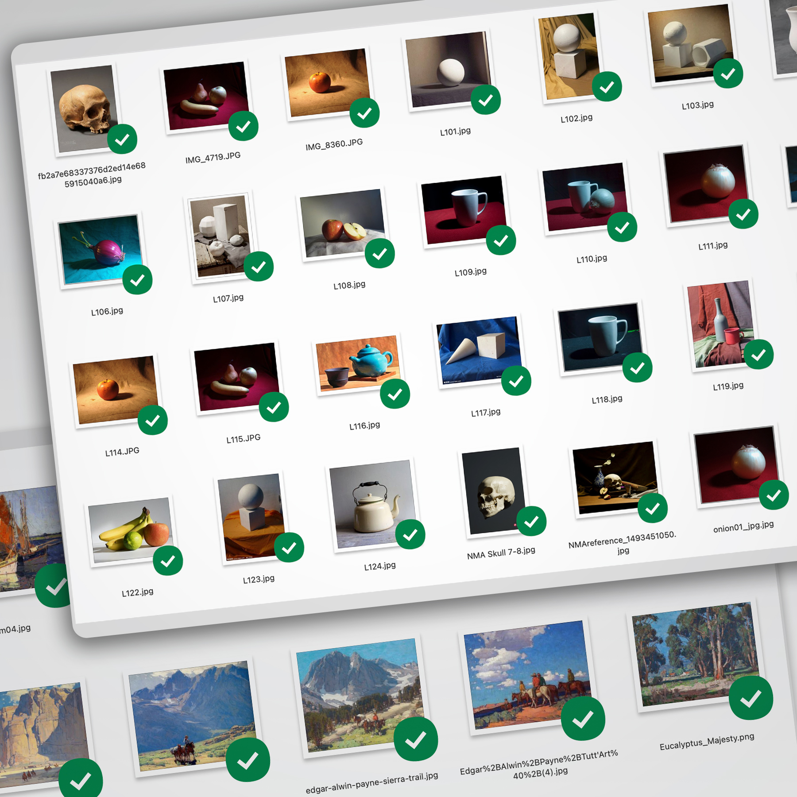Screen dimensions: 797x797
Task: Open the L124.jpg white kettle thumbnail
Action: click(x=374, y=504)
